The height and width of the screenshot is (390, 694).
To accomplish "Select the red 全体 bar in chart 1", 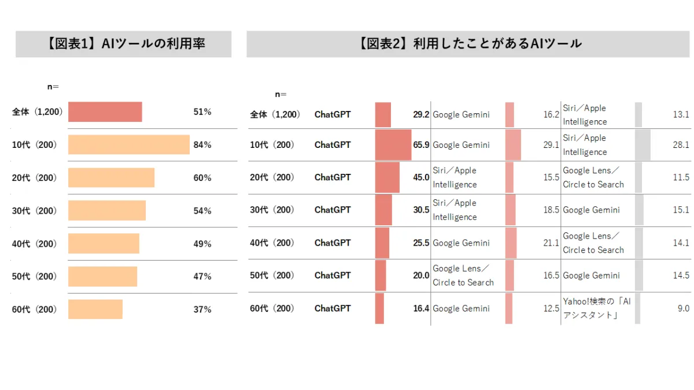I will (105, 112).
